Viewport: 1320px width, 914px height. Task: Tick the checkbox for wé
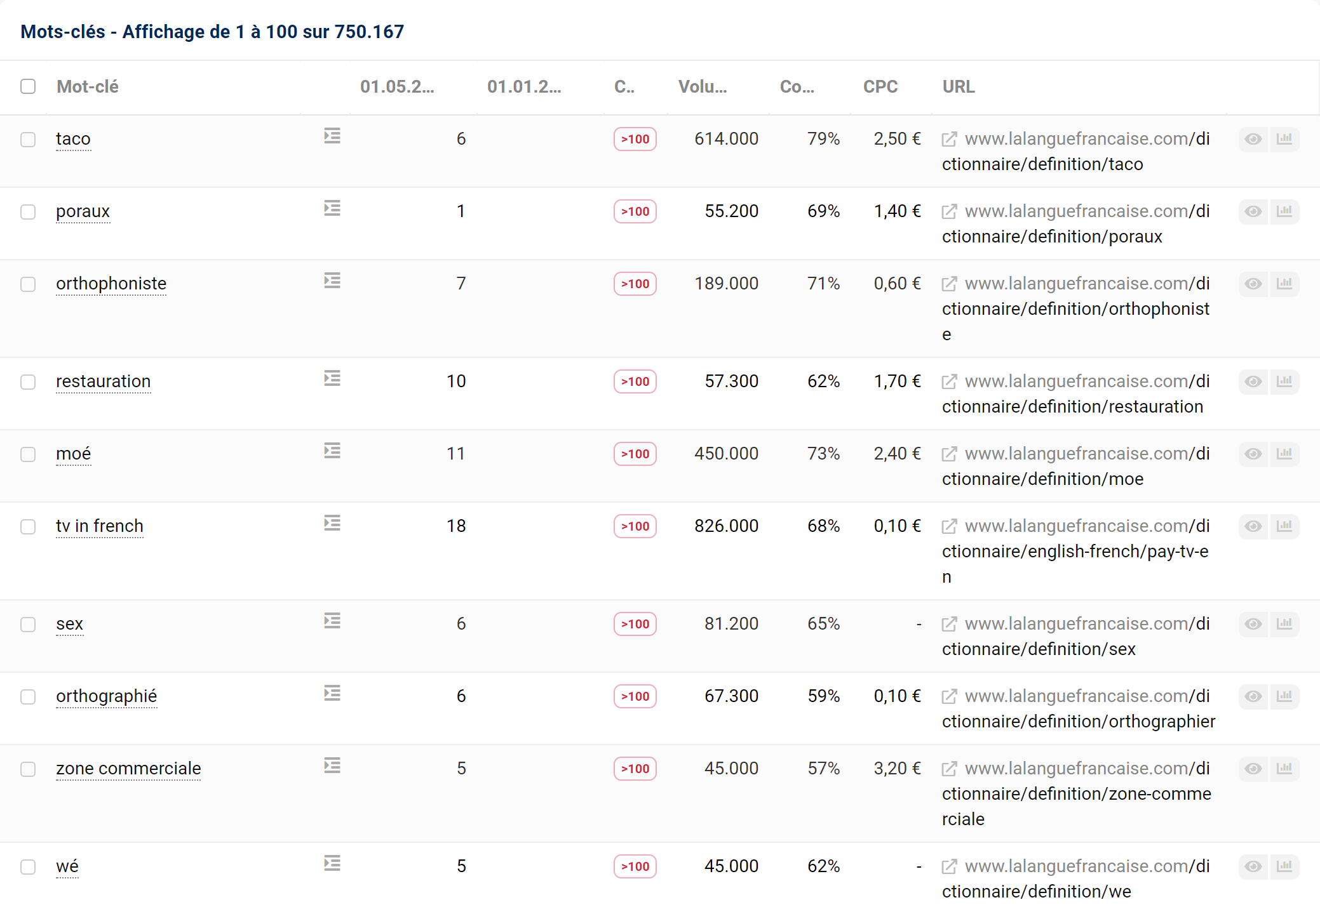click(28, 867)
